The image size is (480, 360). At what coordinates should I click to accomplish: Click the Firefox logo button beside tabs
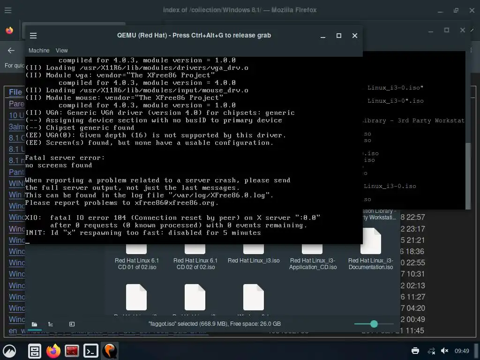(x=9, y=30)
